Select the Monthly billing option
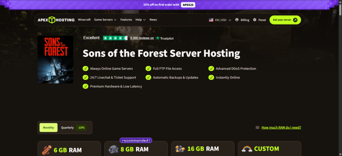This screenshot has width=342, height=156. (48, 127)
